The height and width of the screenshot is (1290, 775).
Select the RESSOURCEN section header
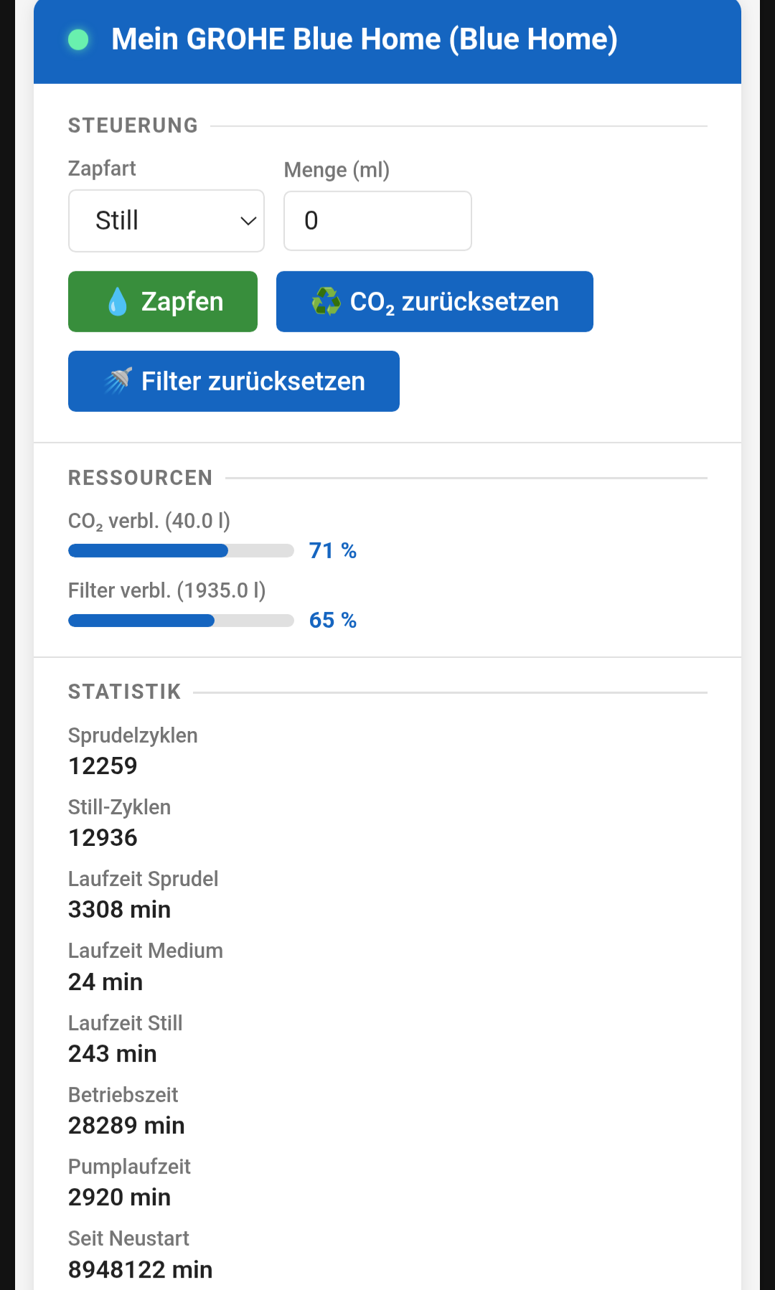140,478
